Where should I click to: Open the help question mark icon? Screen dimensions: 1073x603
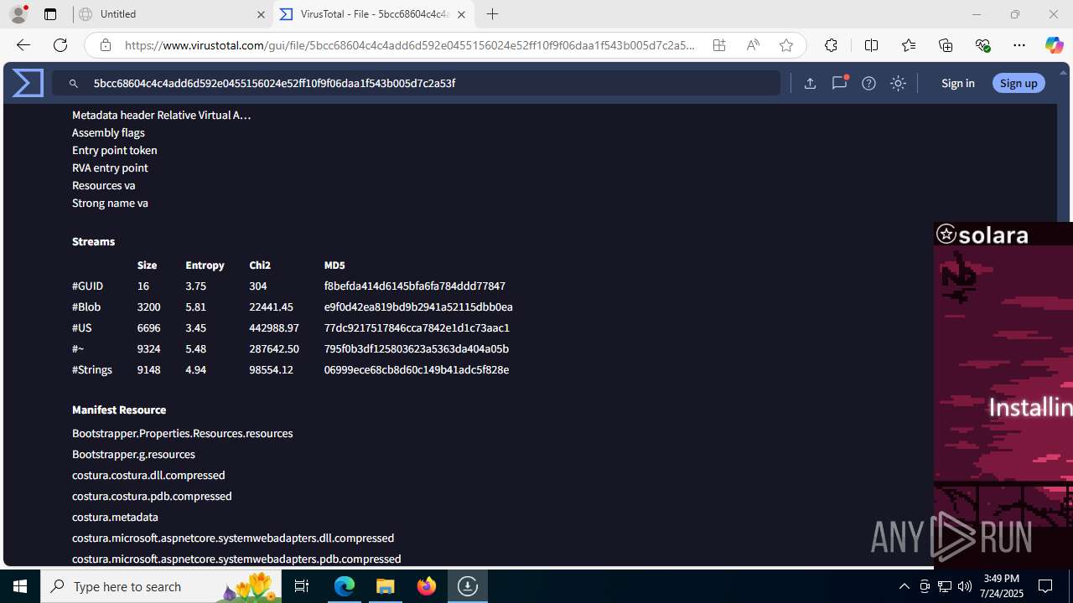[x=868, y=83]
